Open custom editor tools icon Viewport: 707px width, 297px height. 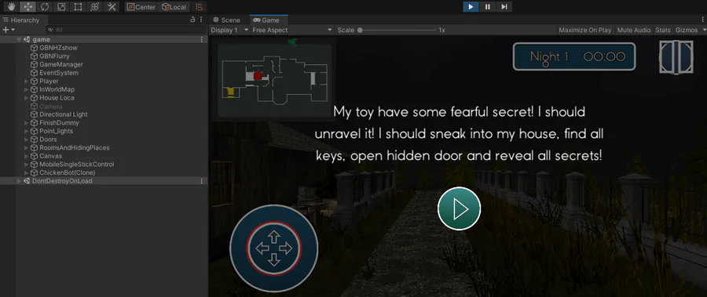[x=112, y=7]
